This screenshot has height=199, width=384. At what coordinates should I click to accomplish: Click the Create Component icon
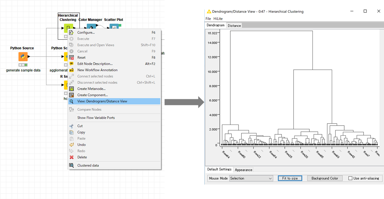click(71, 95)
